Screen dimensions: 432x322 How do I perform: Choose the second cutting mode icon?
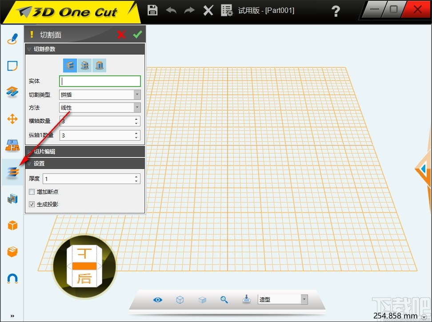click(85, 66)
